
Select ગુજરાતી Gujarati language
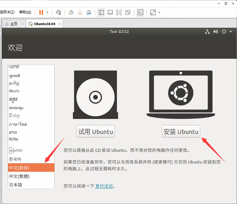[31, 75]
